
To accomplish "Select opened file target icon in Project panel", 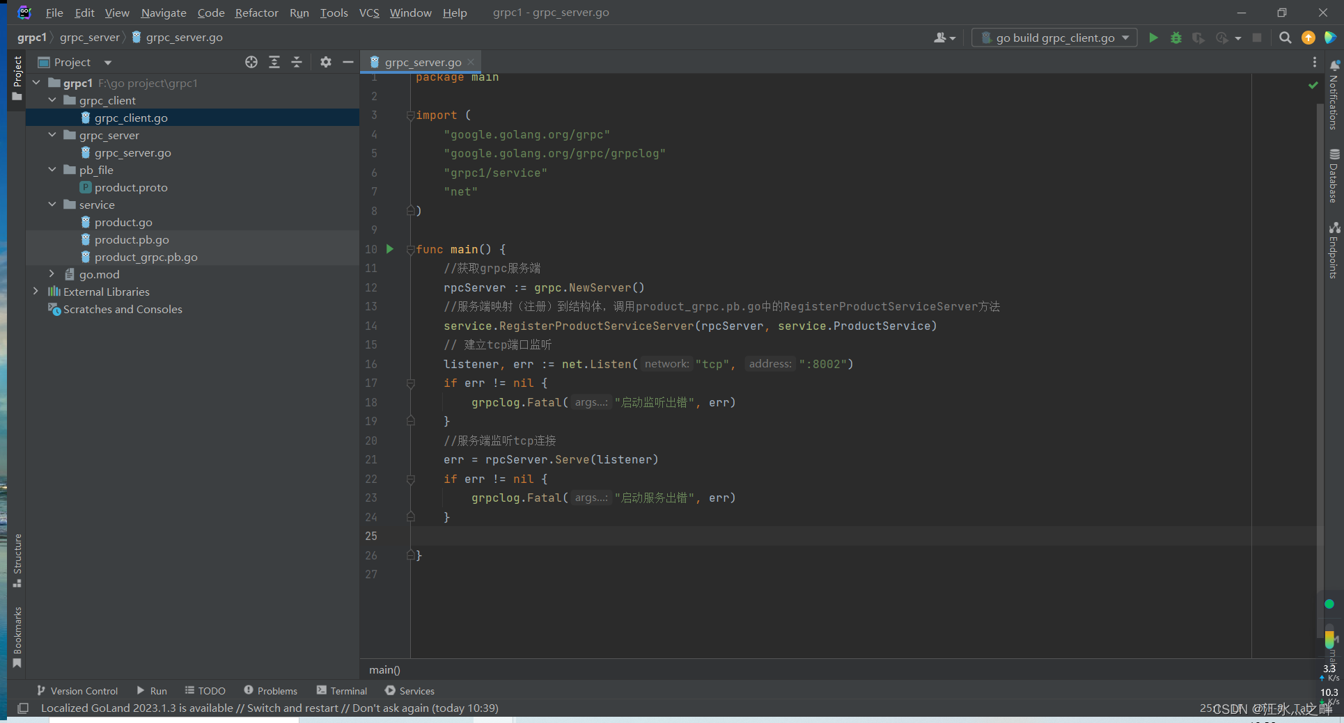I will click(251, 62).
